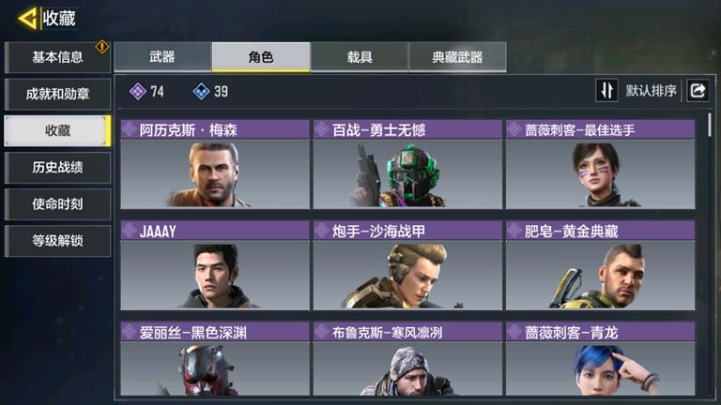Click the yellow back arrow icon
The height and width of the screenshot is (405, 721).
27,19
